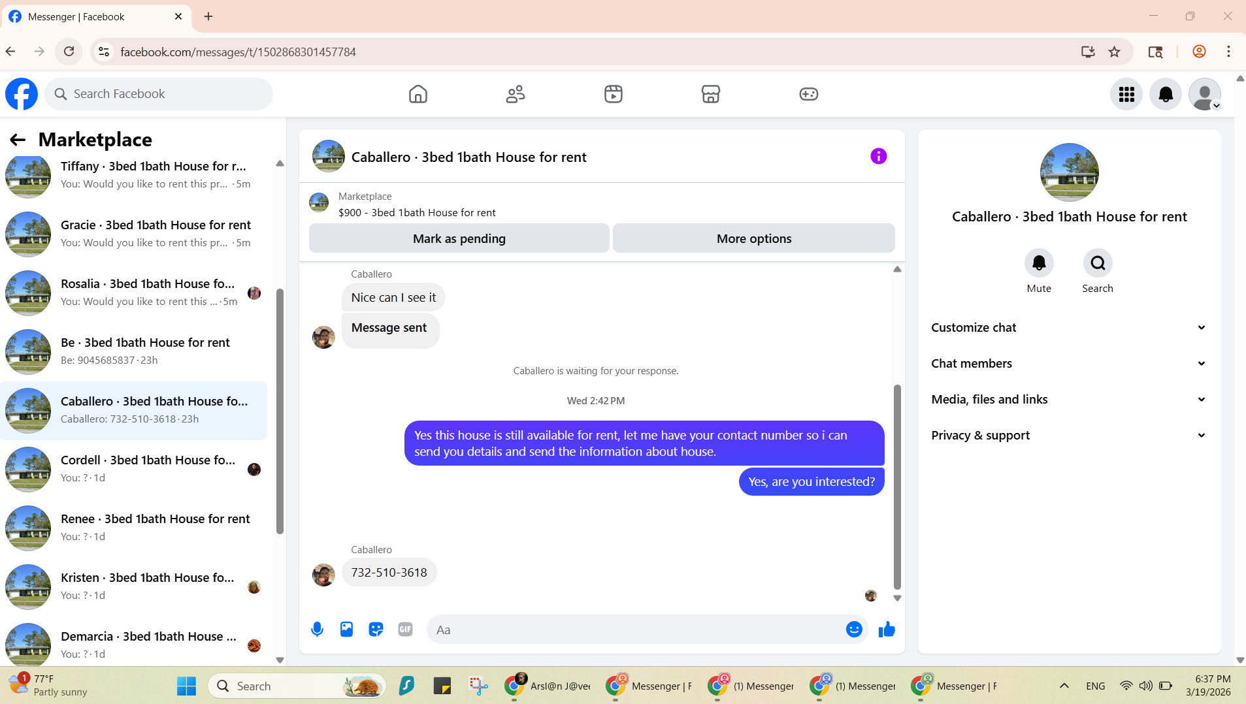This screenshot has width=1246, height=704.
Task: Open Rosalia's house for rent chat
Action: pos(134,293)
